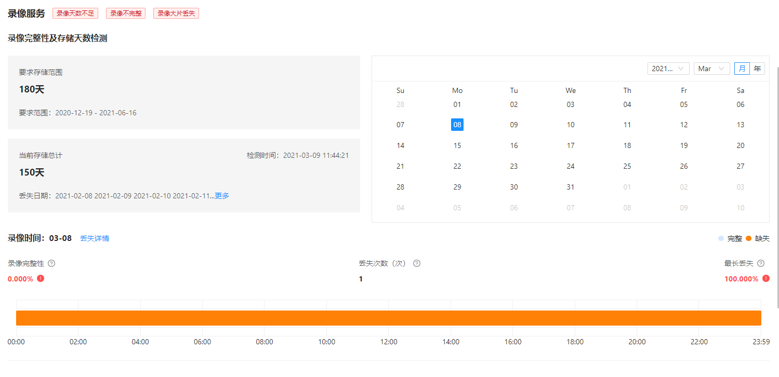Click the 录像不完整 tag

[x=126, y=14]
